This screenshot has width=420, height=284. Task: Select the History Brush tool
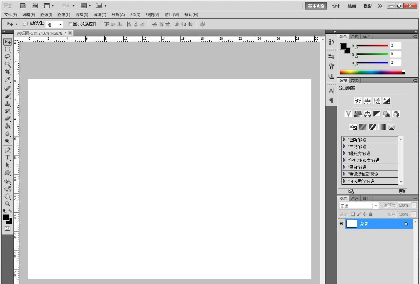[x=8, y=111]
